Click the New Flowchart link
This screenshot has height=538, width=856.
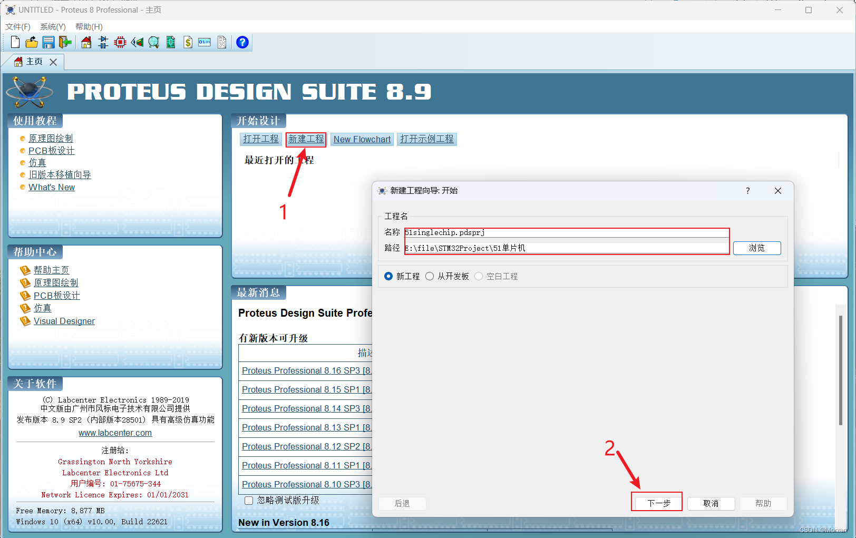click(362, 139)
